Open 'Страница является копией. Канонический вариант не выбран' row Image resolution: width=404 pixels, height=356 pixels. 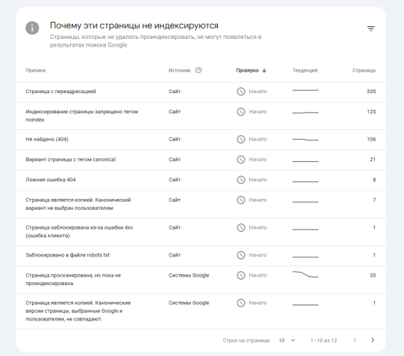pyautogui.click(x=201, y=204)
